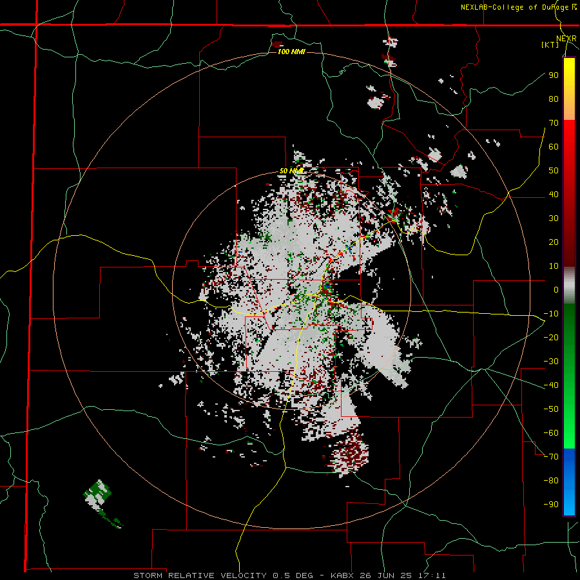
Task: Click the 100 NMI range ring label
Action: pyautogui.click(x=291, y=52)
